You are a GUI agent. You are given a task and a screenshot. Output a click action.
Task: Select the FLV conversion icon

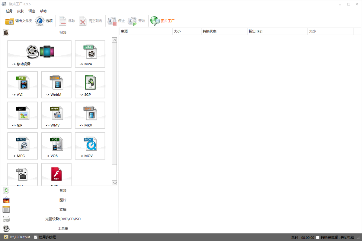click(x=22, y=174)
